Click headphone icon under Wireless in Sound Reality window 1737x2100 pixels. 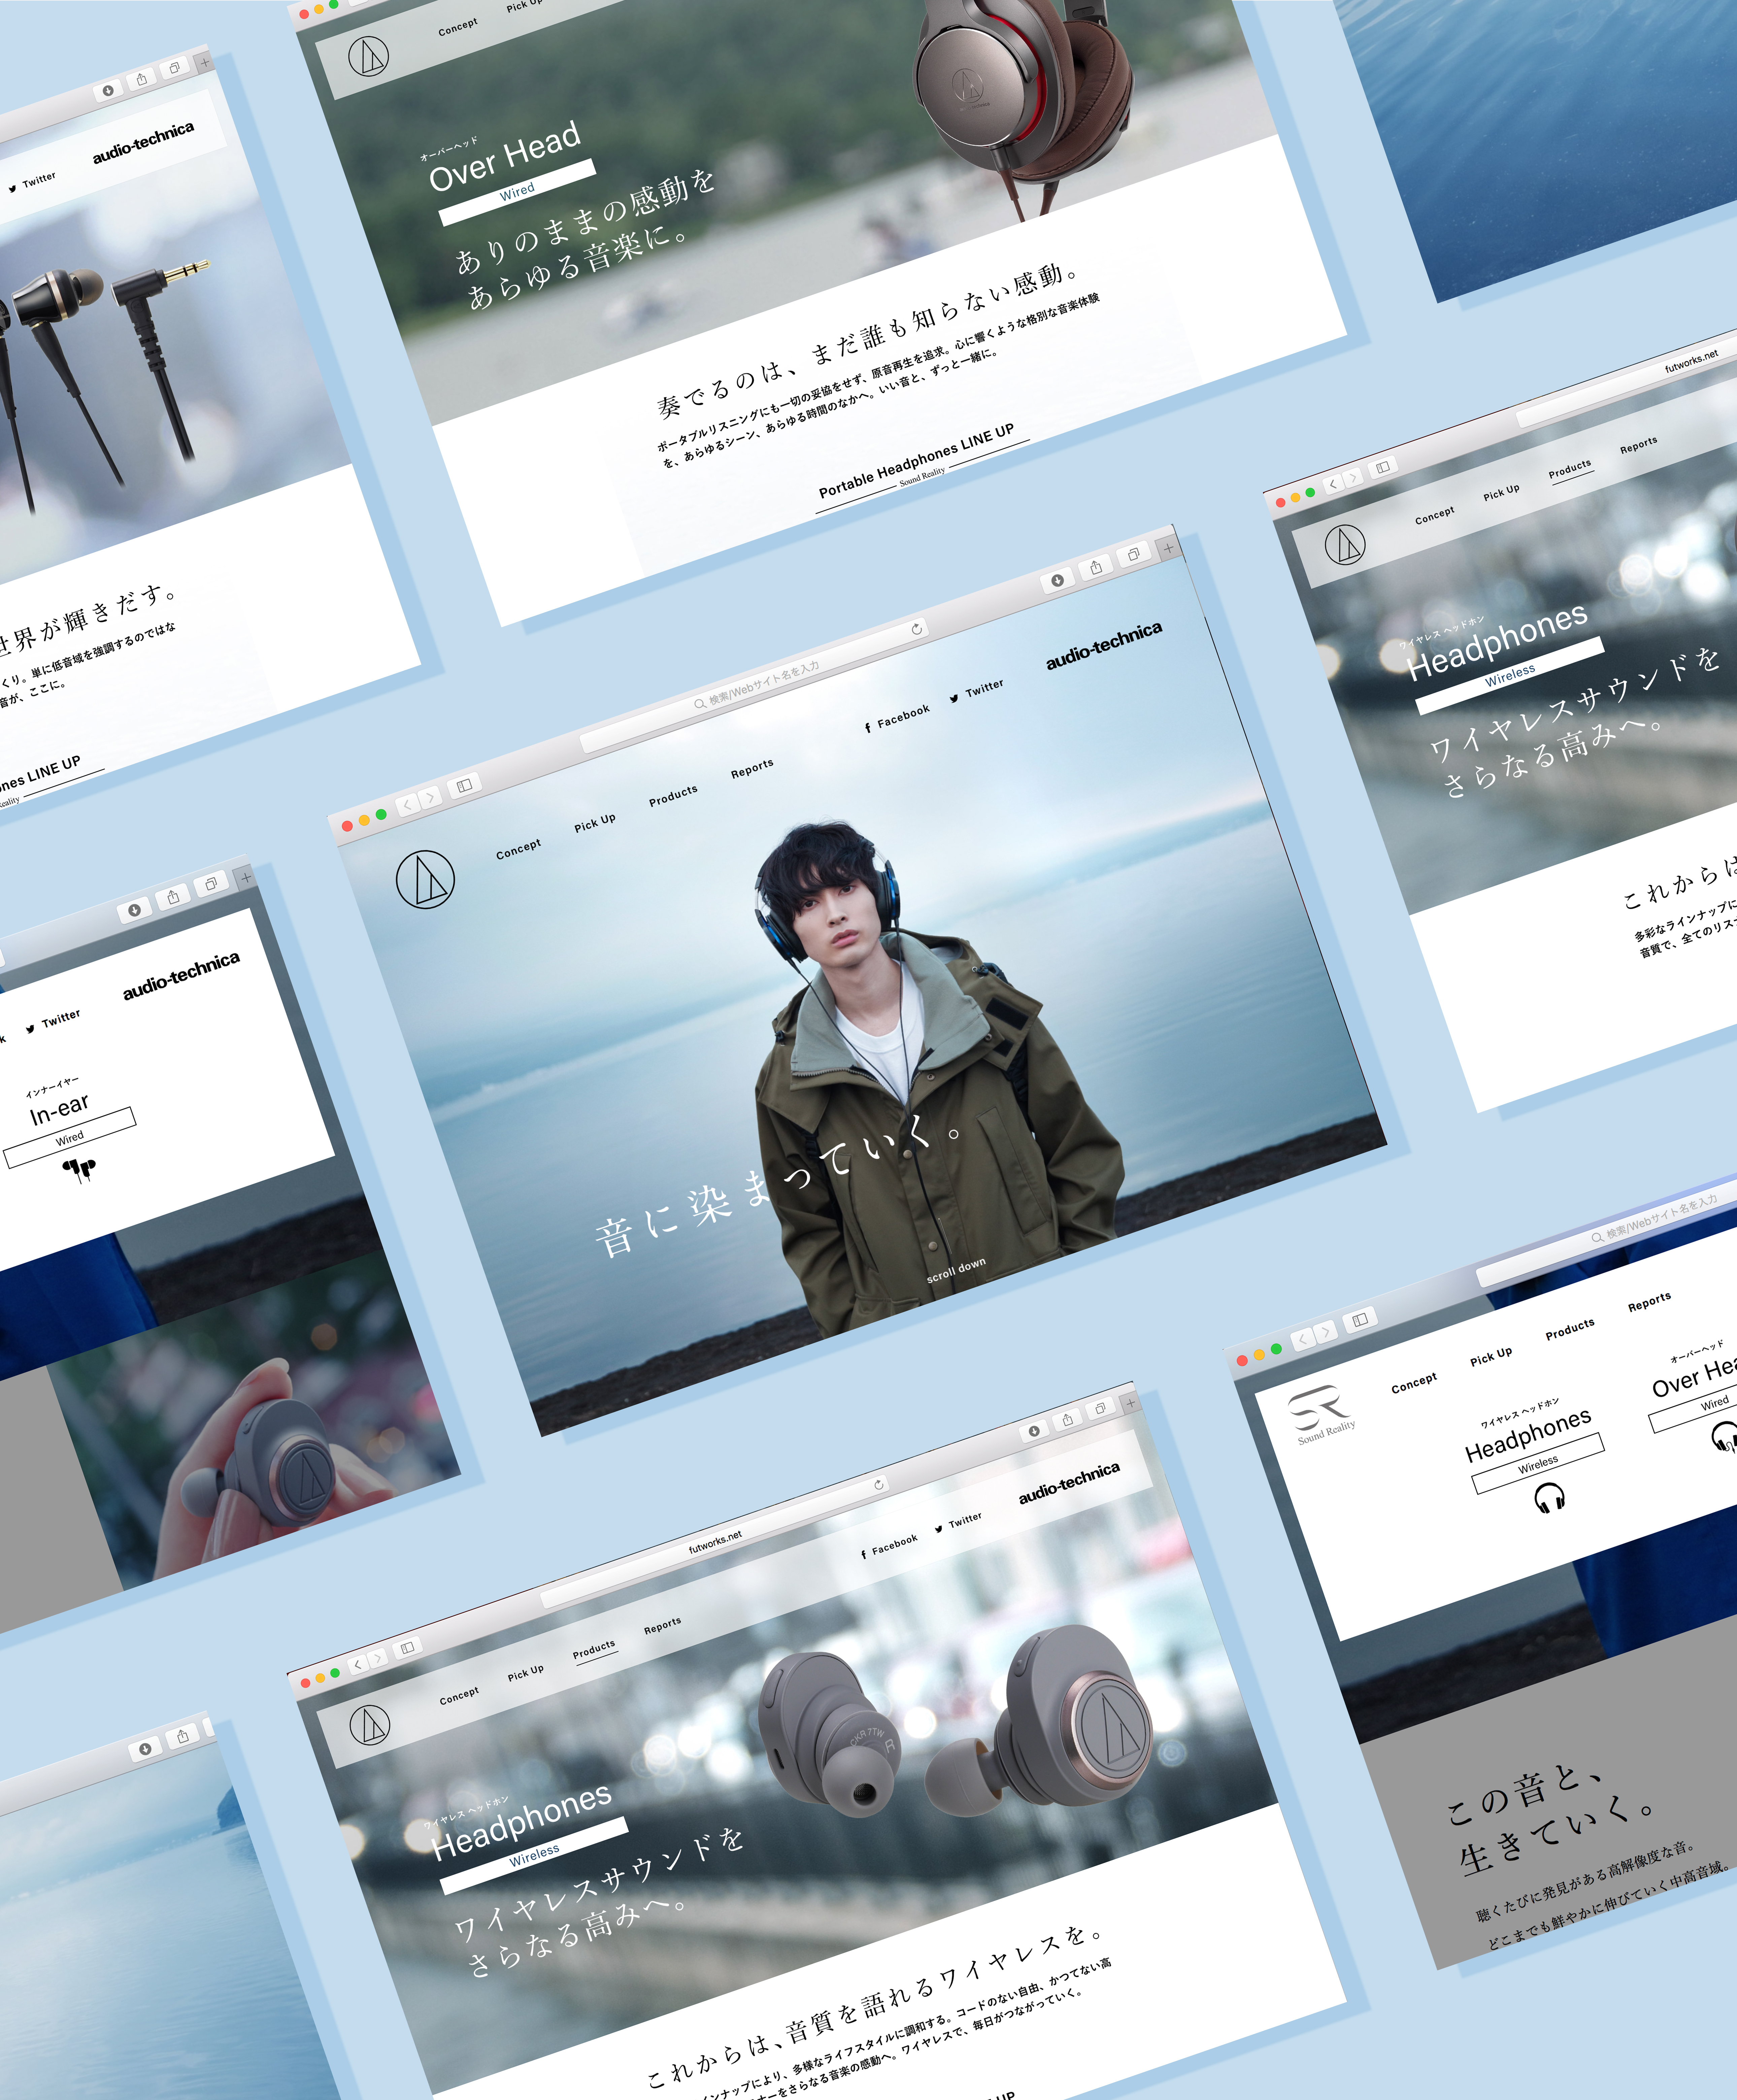[1550, 1498]
